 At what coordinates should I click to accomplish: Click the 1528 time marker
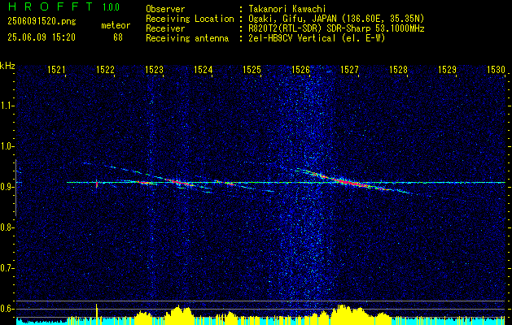398,69
